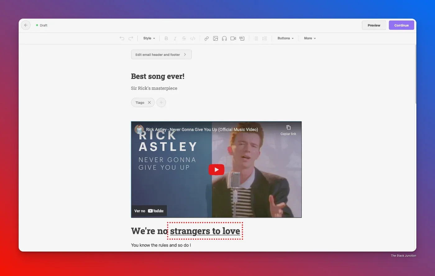Insert a link with the chain icon
This screenshot has height=276, width=435.
click(206, 38)
